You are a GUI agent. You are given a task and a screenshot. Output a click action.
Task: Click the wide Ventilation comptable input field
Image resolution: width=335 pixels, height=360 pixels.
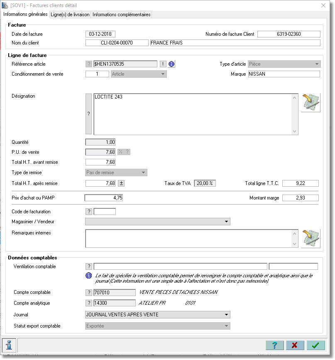tap(181, 266)
